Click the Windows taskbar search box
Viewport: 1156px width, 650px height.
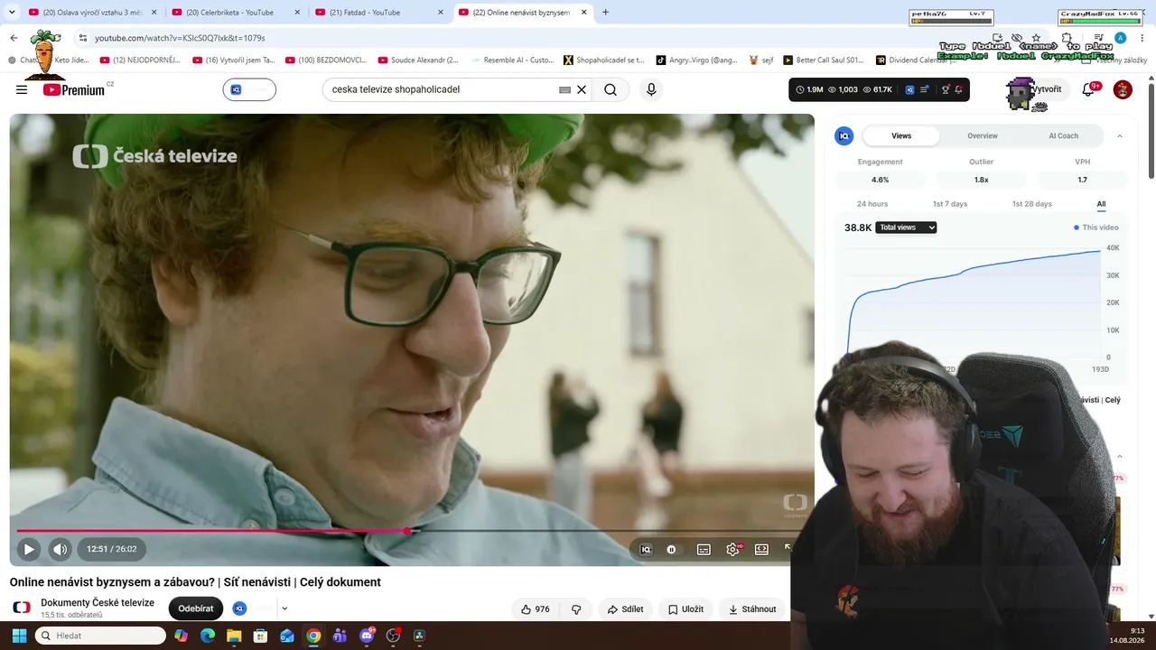(99, 636)
